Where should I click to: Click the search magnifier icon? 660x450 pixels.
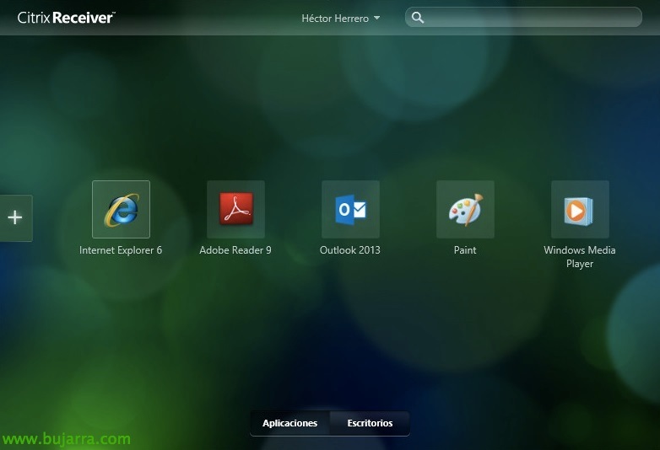tap(418, 18)
